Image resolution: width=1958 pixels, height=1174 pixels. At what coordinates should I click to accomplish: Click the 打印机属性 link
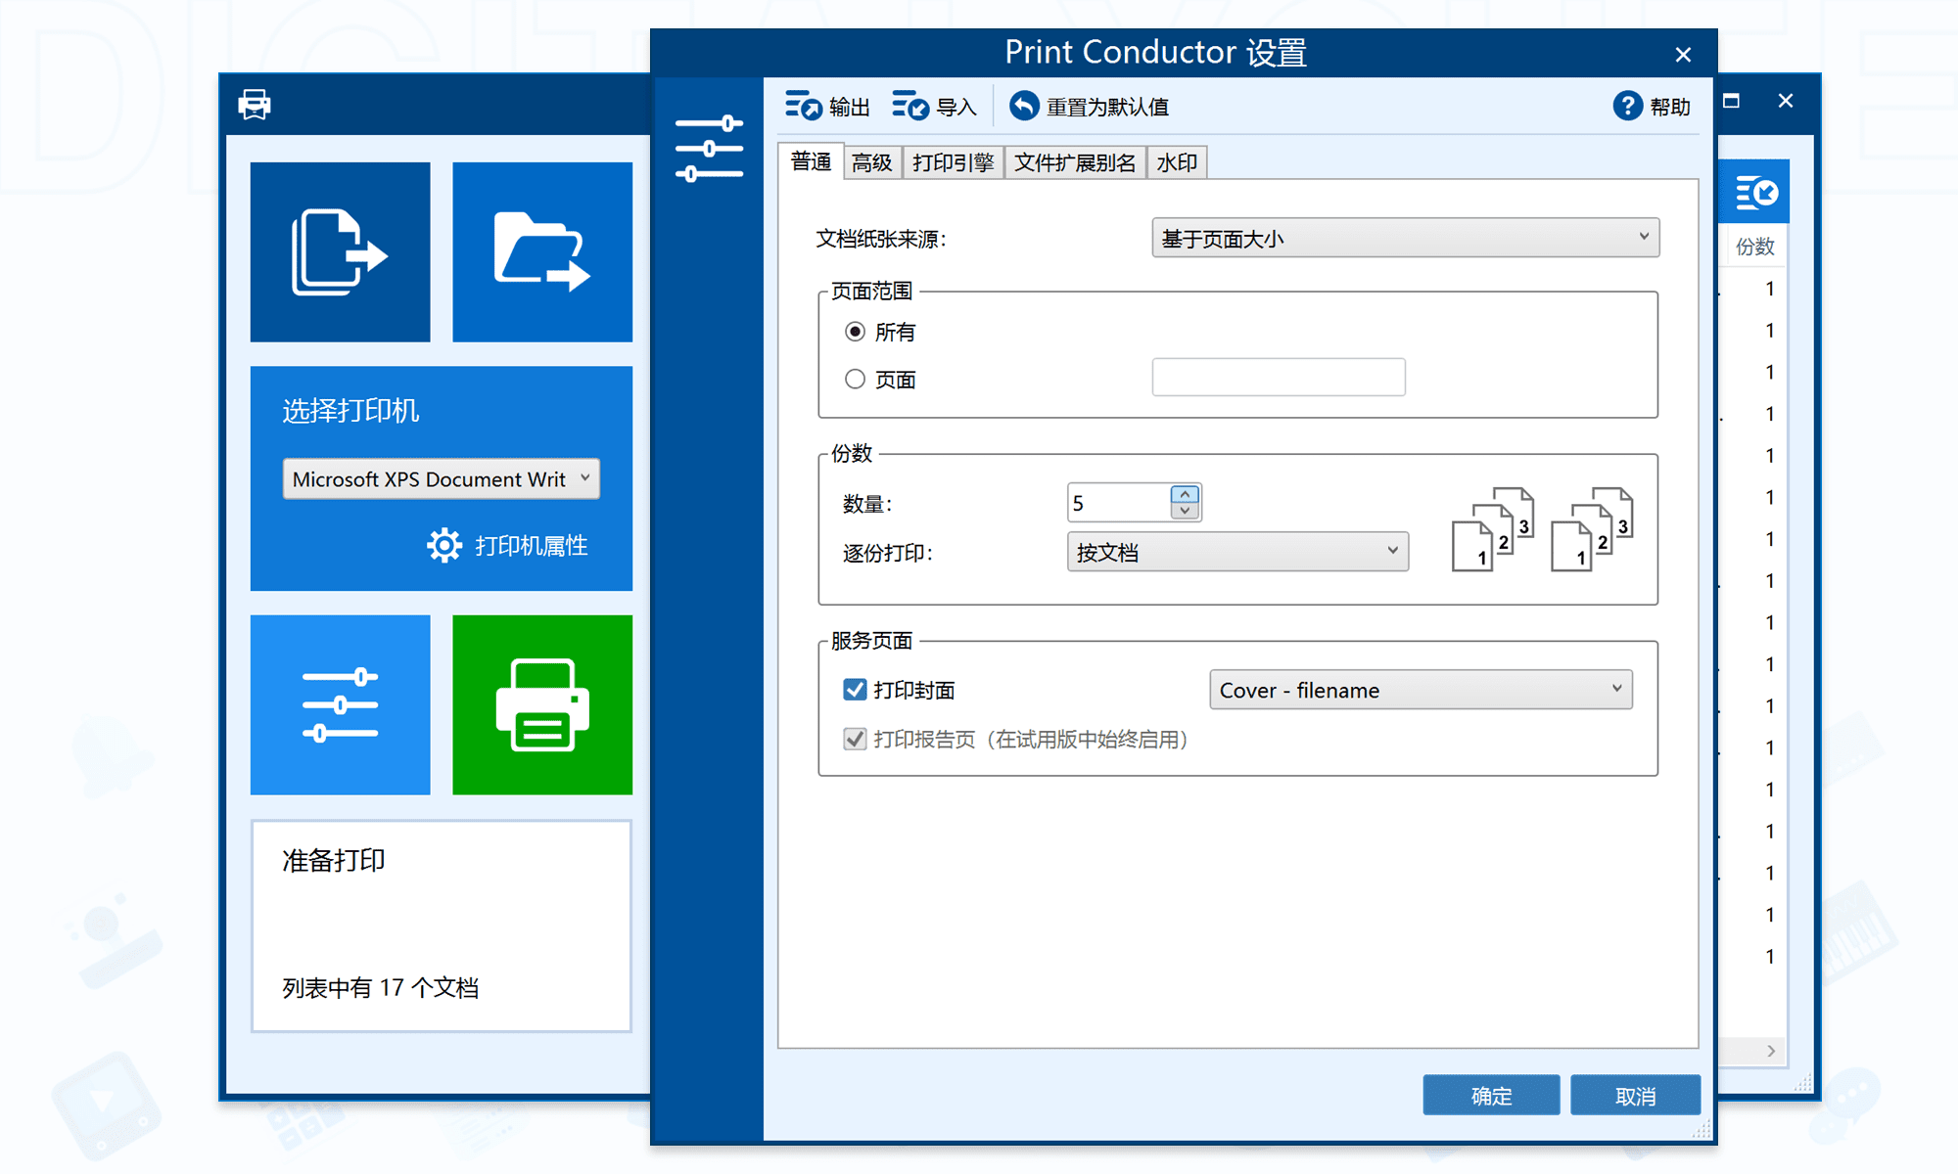pyautogui.click(x=532, y=545)
